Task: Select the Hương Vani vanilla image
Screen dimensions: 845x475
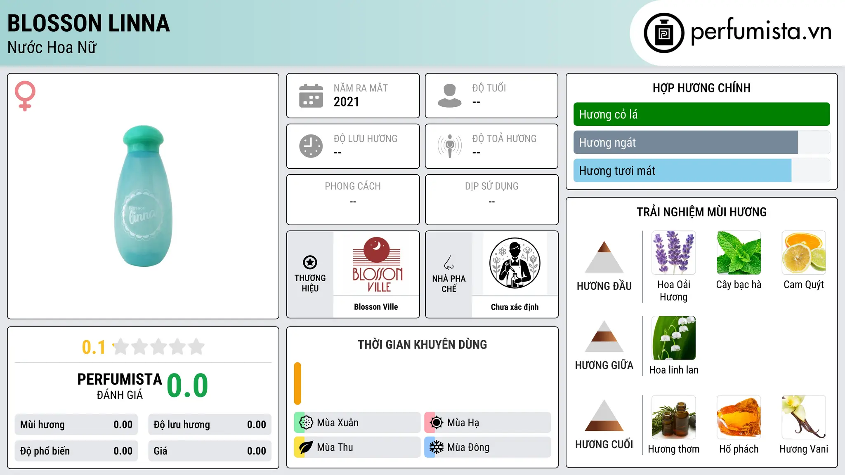Action: click(x=804, y=417)
